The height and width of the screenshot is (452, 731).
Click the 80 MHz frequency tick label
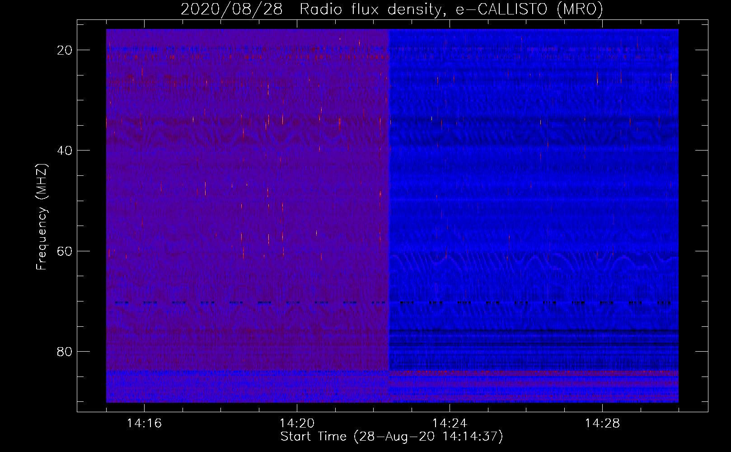tap(65, 352)
